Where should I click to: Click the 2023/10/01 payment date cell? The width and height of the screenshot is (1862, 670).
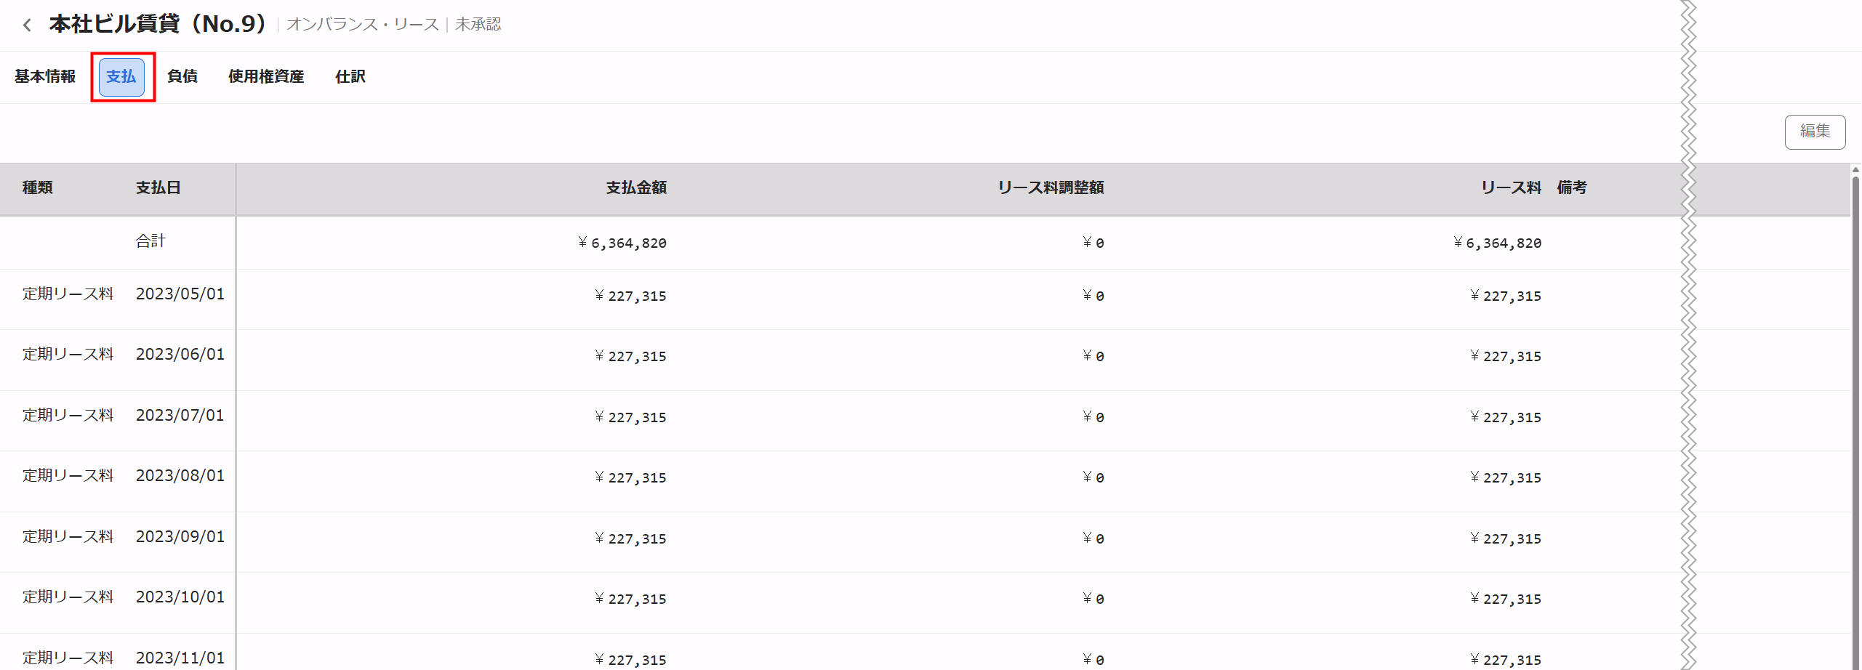tap(180, 597)
